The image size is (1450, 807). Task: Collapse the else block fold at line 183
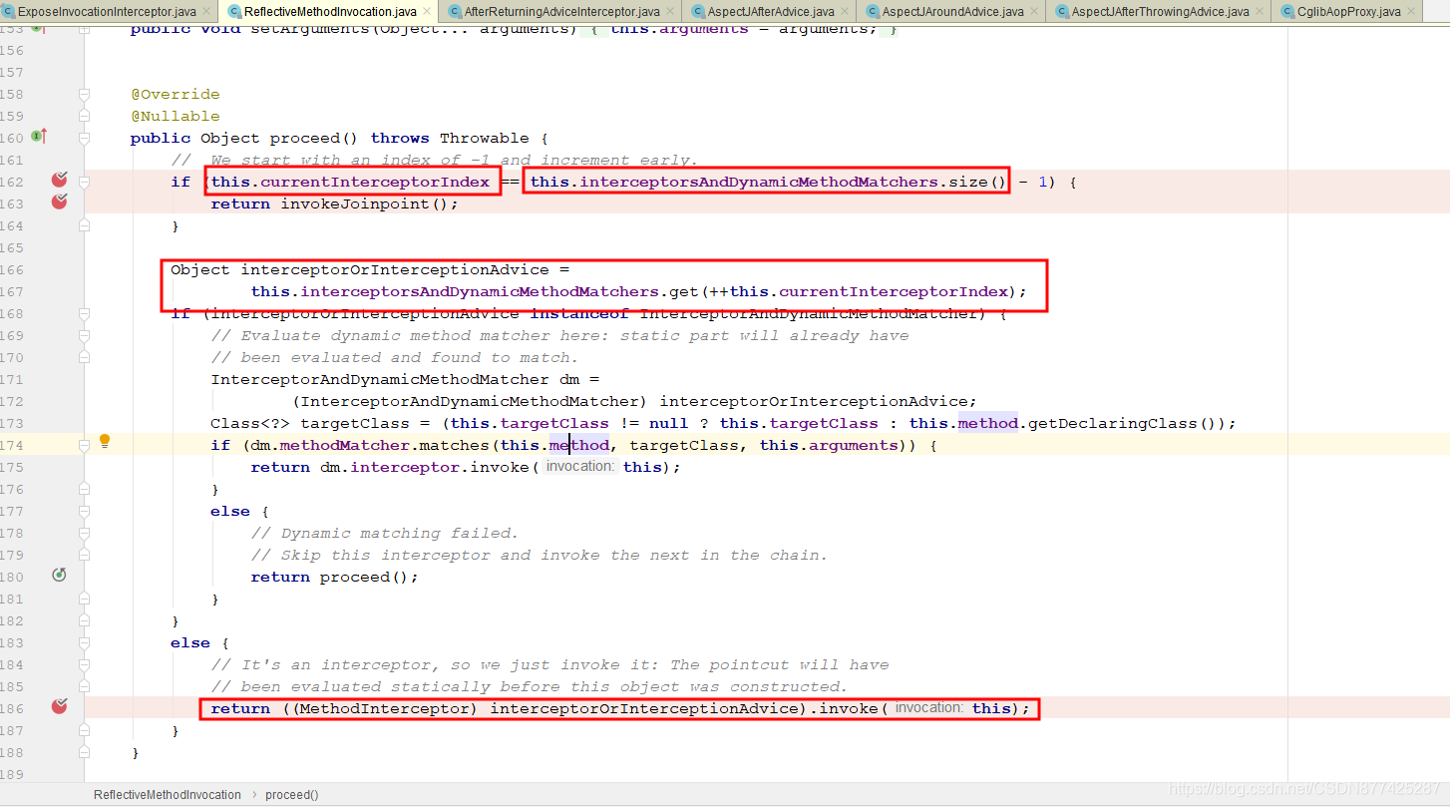pos(85,643)
